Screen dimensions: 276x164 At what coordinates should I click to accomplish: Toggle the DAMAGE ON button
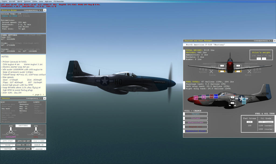pos(39,145)
